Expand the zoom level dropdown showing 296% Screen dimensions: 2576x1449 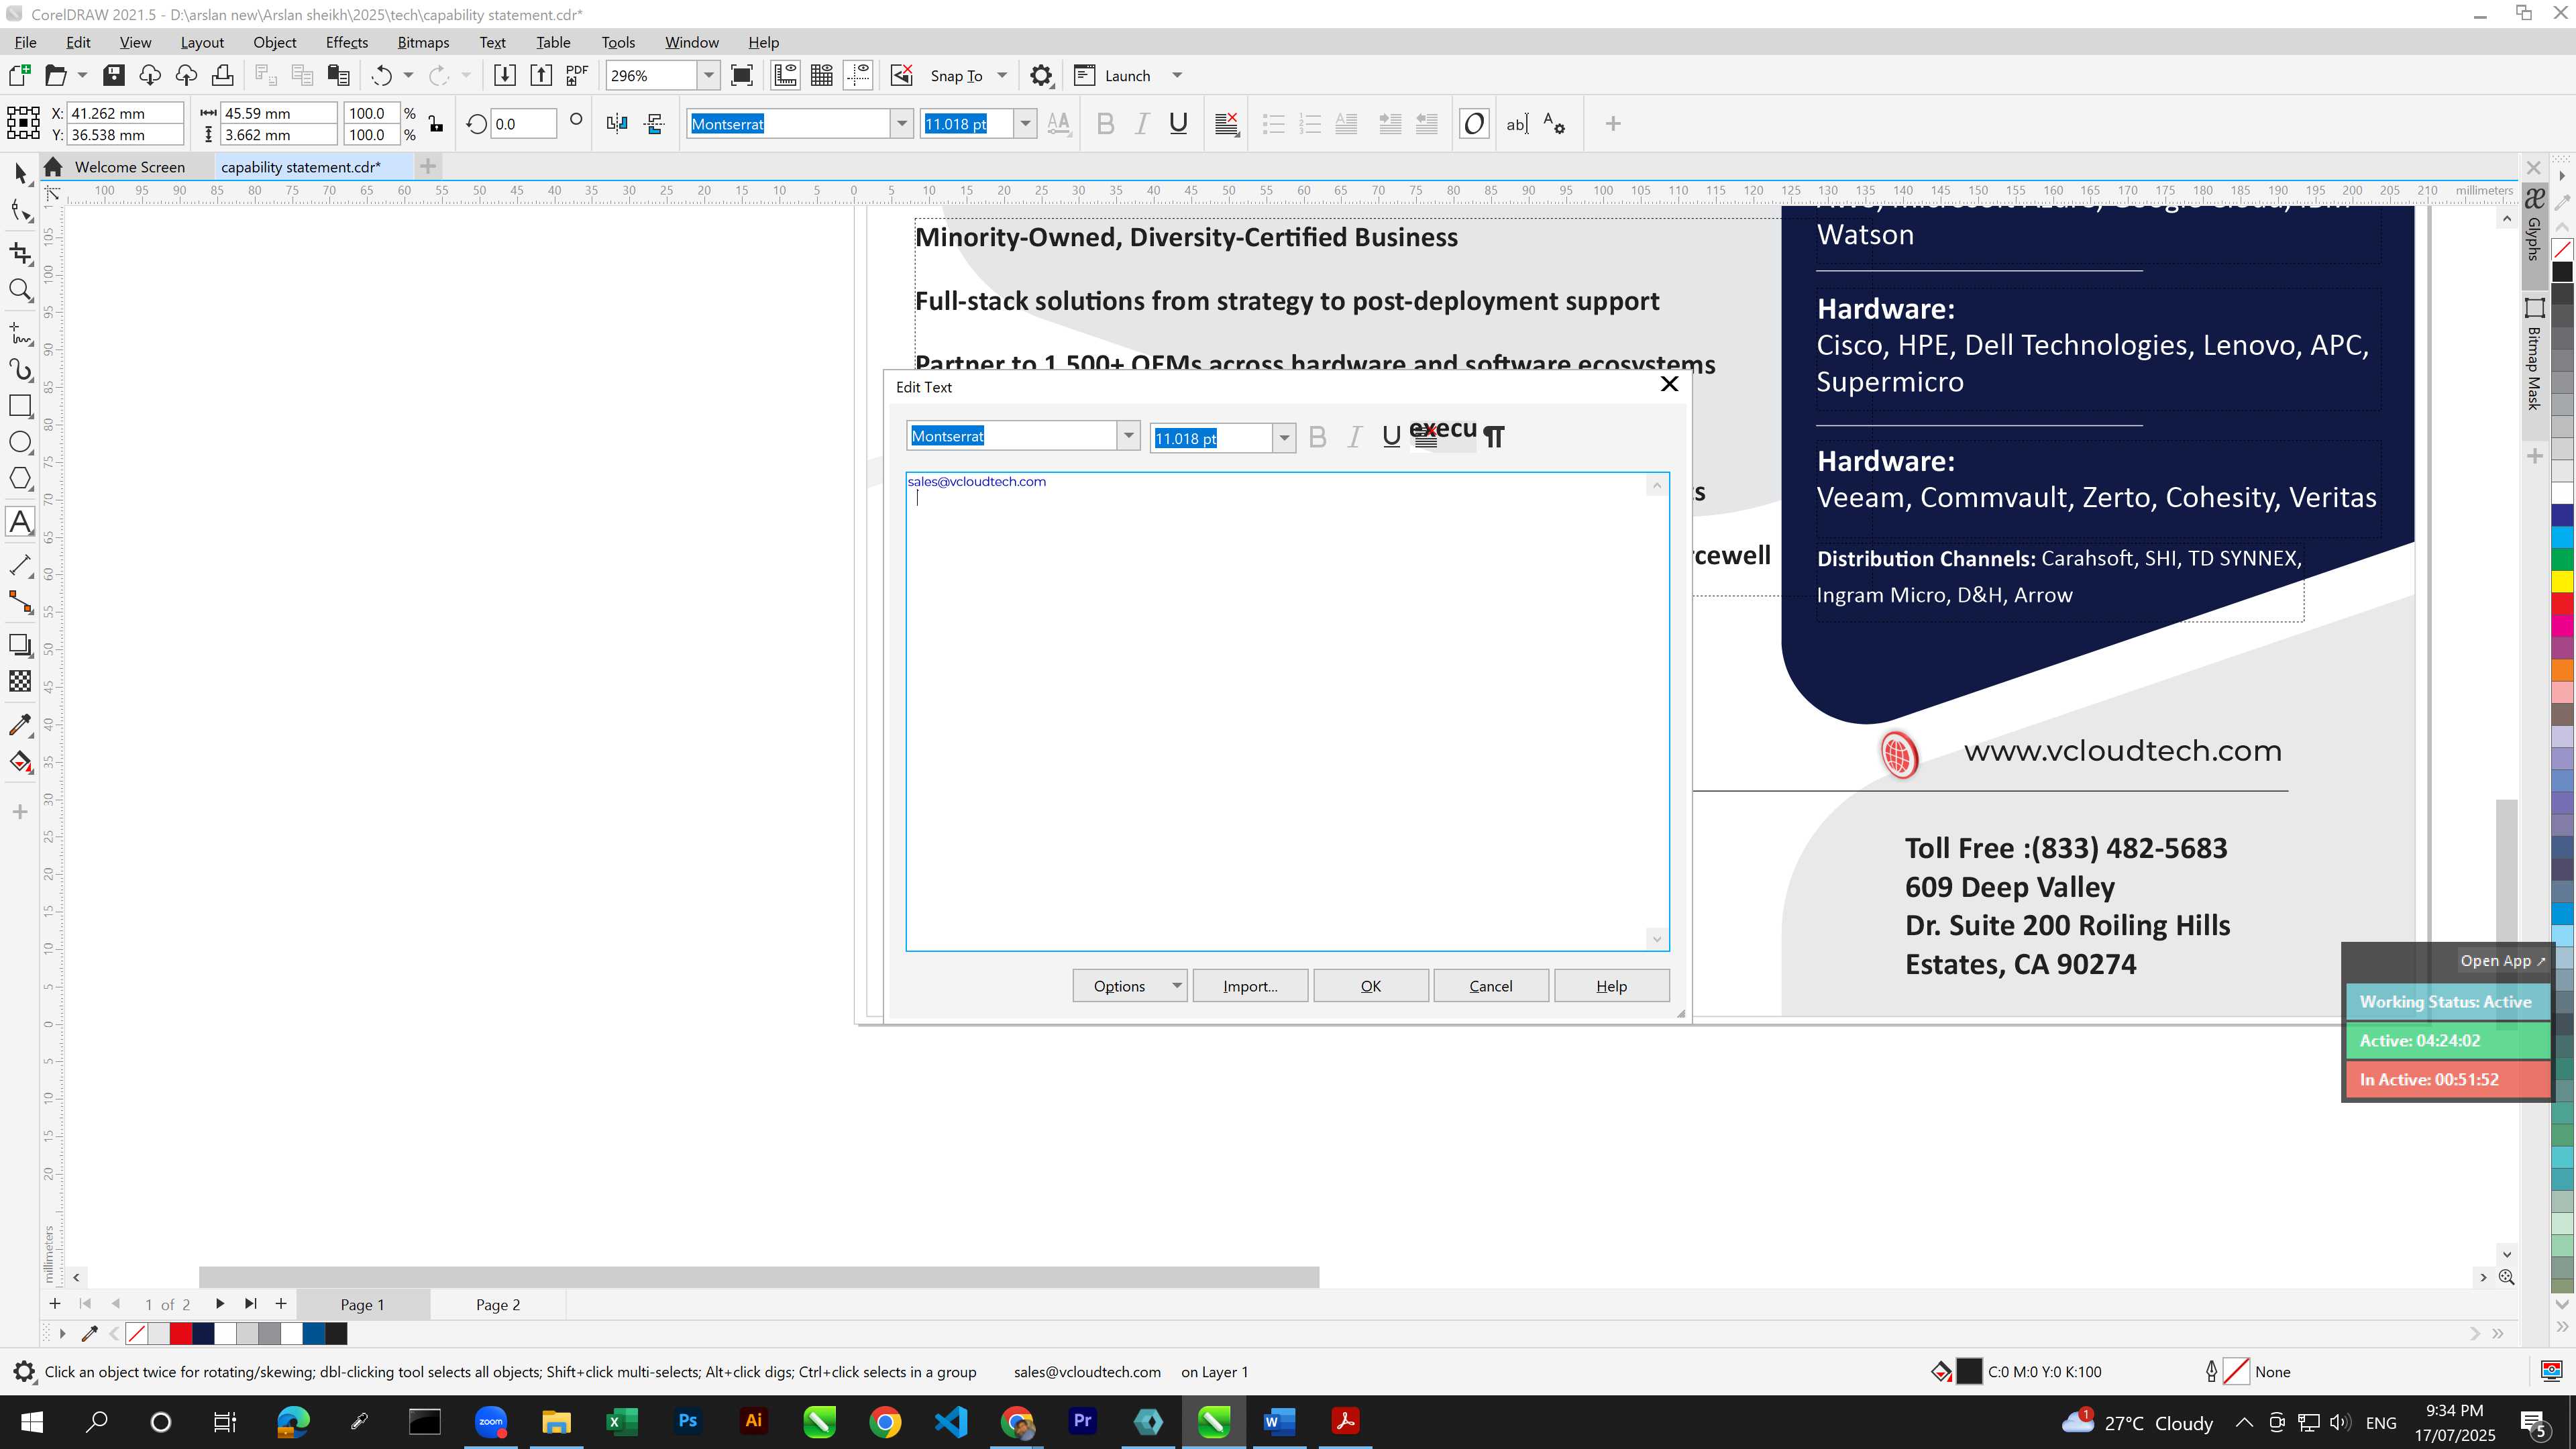(x=708, y=75)
